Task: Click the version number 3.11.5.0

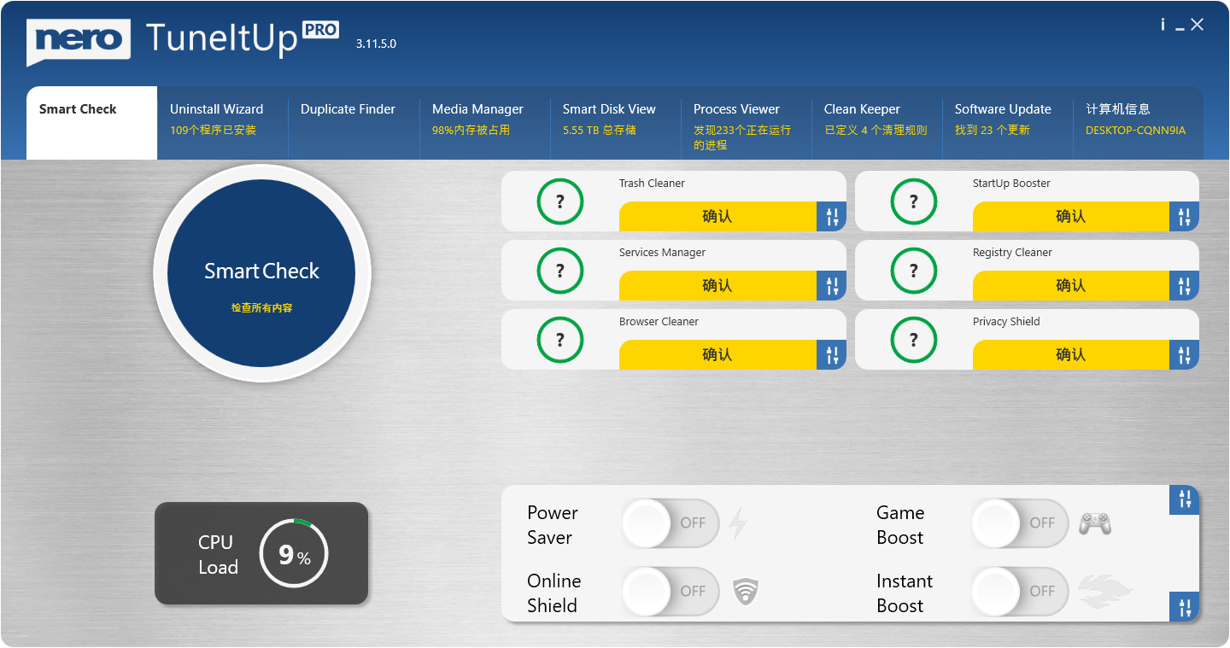Action: tap(376, 44)
